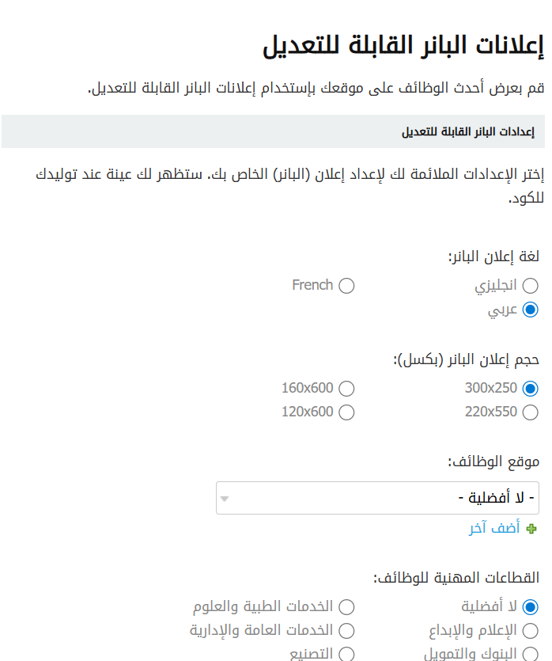Click the dropdown arrow in the job location box

(x=225, y=499)
